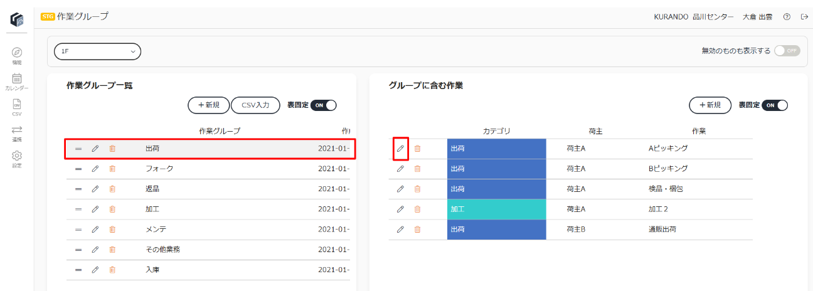Delete the 加工２ task trash icon

pos(418,209)
